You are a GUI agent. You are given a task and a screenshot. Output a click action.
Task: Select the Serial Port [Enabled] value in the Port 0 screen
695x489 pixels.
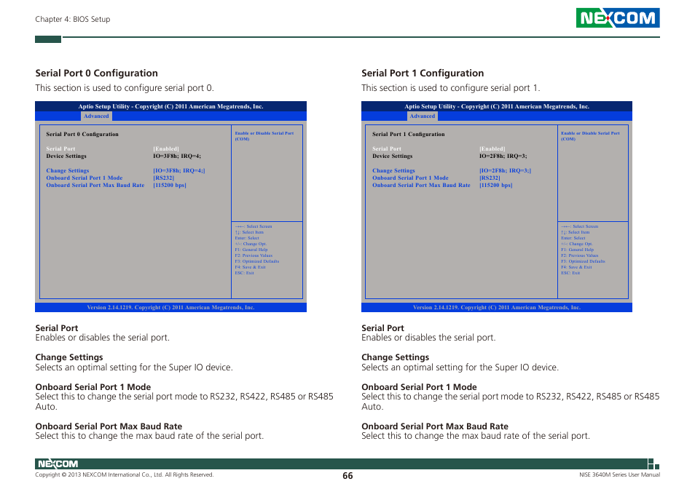point(166,148)
